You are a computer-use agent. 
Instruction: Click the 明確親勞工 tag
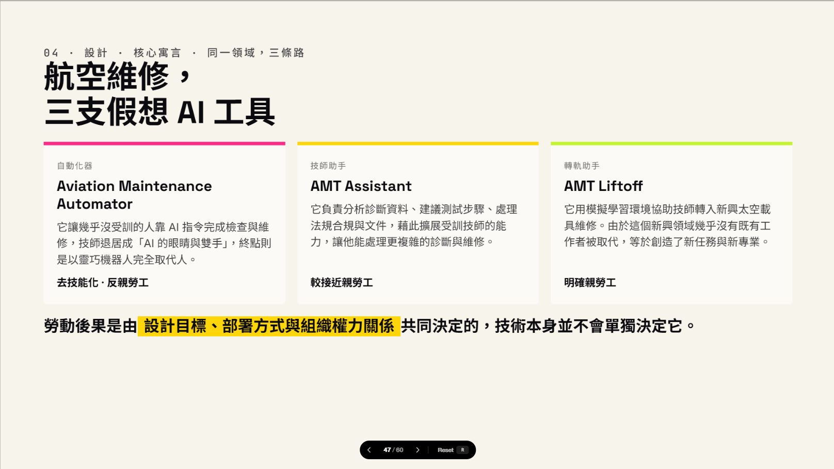pos(590,283)
